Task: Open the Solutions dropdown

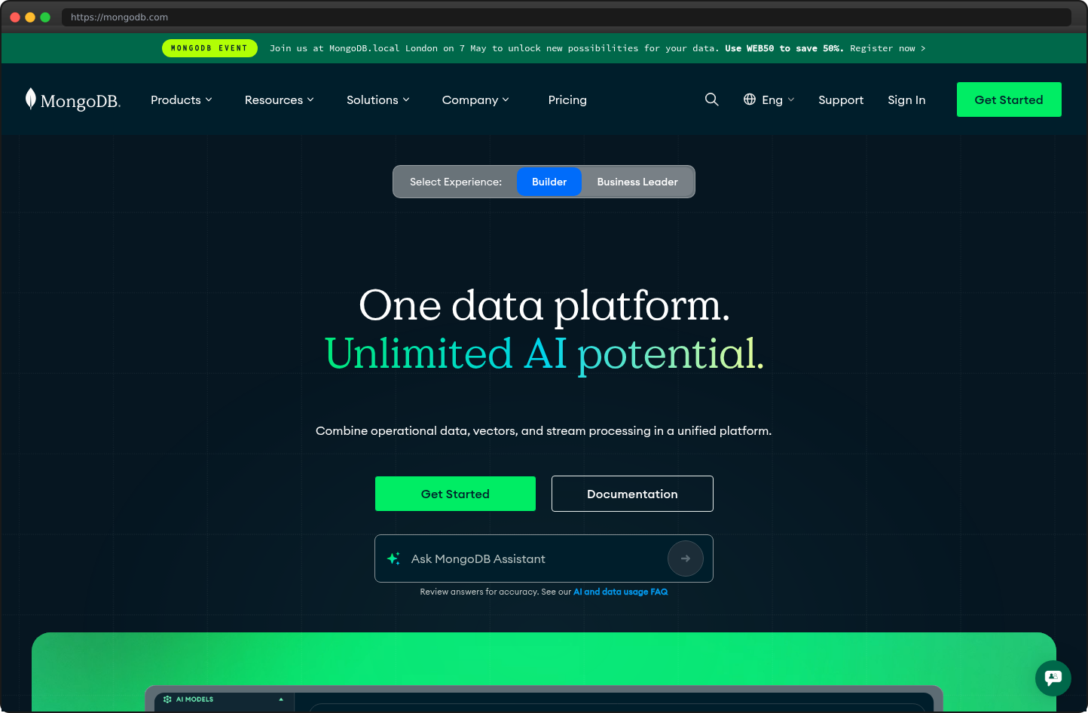Action: (377, 99)
